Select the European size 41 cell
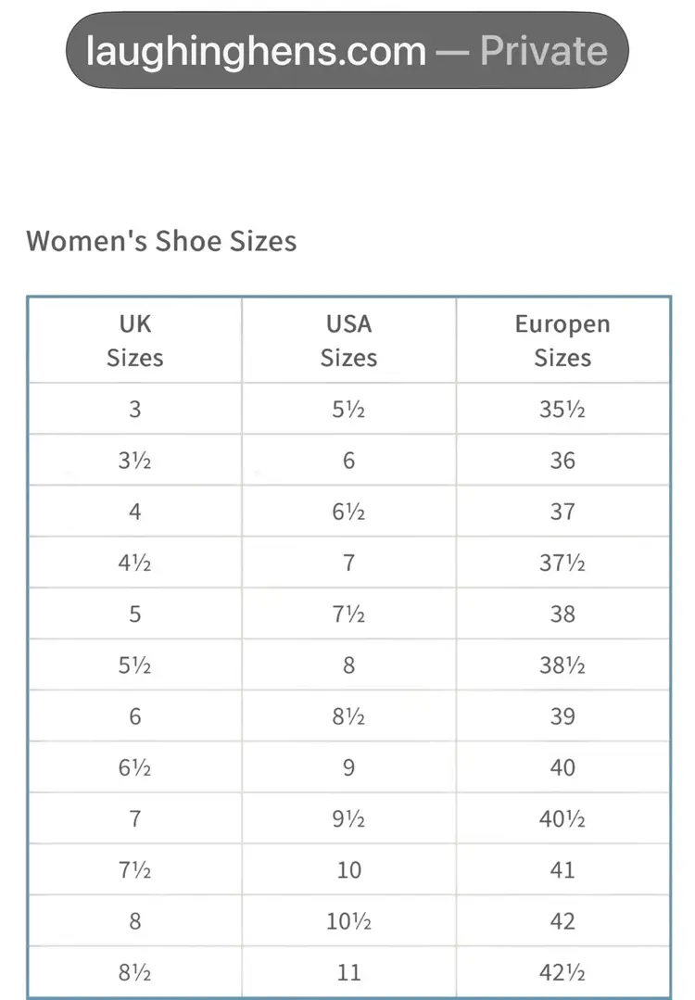This screenshot has width=695, height=1000. pyautogui.click(x=562, y=870)
